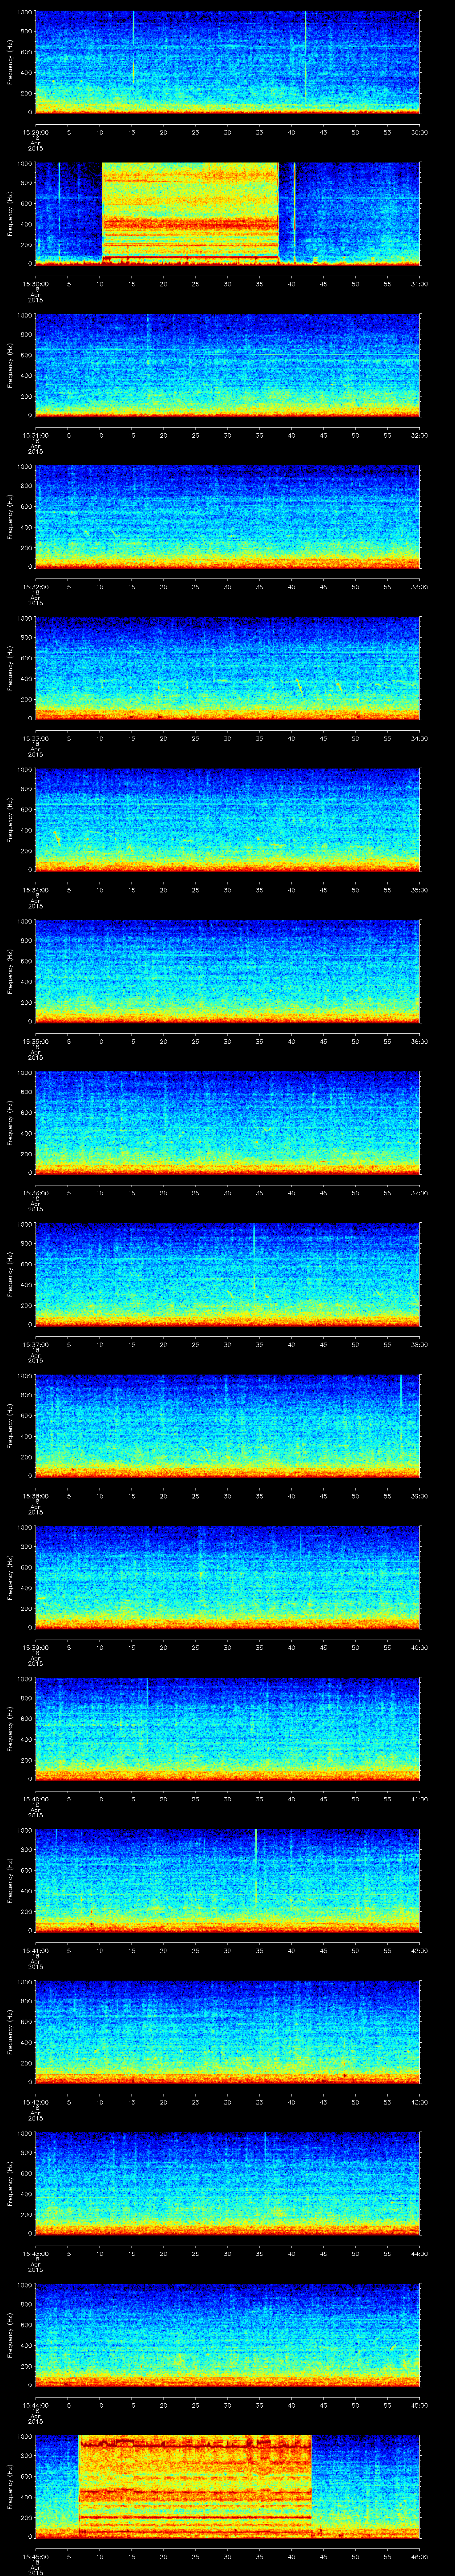Screen dimensions: 455x2576
Task: Click the 38:00 end-time label
Action: coord(420,1344)
